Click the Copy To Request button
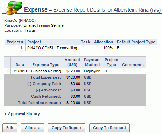 (x=110, y=128)
